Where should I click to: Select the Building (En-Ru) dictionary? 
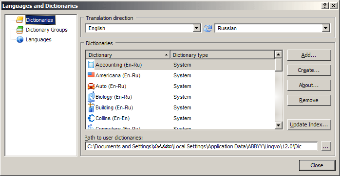[x=180, y=107]
